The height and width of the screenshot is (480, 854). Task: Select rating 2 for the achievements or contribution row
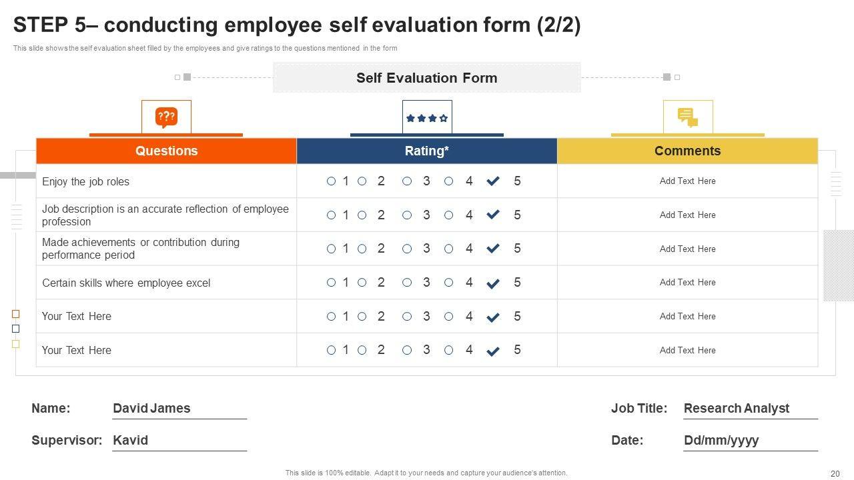point(362,249)
